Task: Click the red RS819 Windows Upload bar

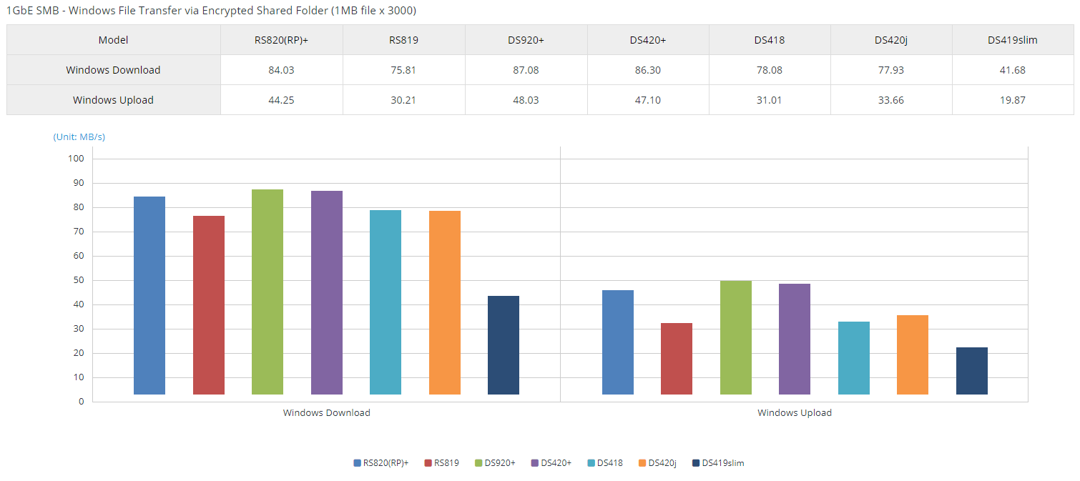Action: [x=677, y=359]
